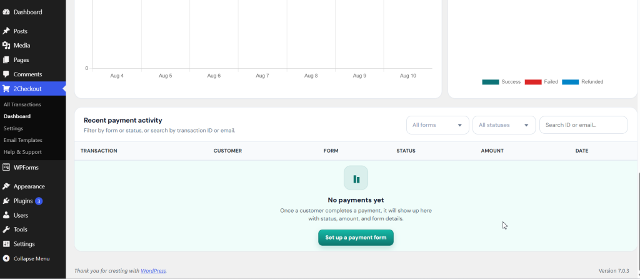Click the Plugins plug icon

[x=6, y=201]
